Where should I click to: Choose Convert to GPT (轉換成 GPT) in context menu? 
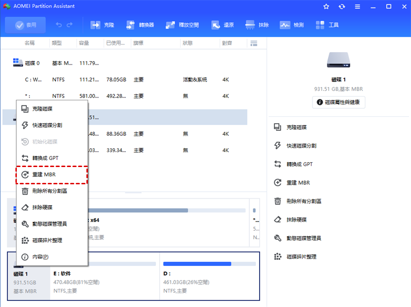[x=52, y=158]
